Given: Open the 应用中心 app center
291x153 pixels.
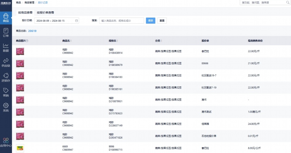Looking at the screenshot, I should 6,142.
